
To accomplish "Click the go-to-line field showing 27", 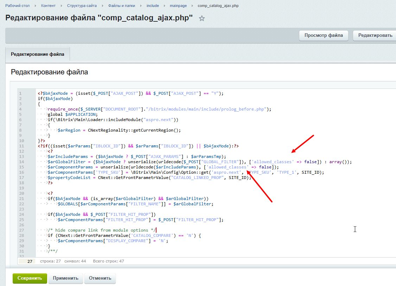I will 26,261.
